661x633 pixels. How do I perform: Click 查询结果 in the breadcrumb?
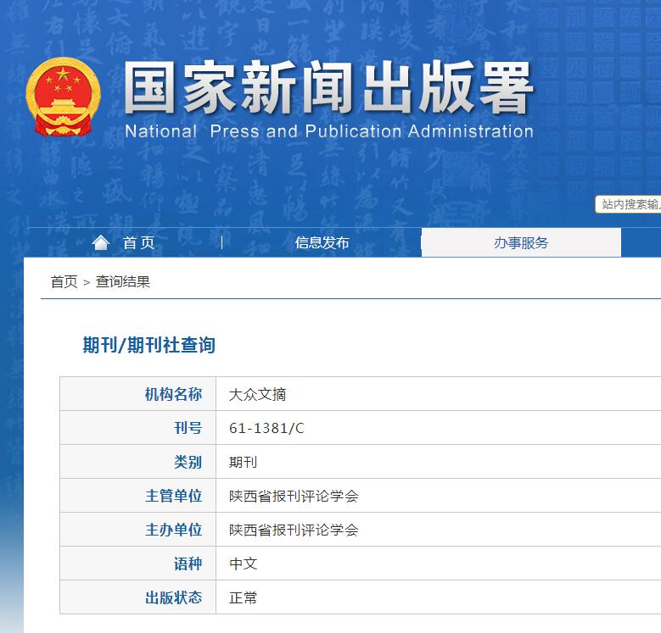pos(123,282)
